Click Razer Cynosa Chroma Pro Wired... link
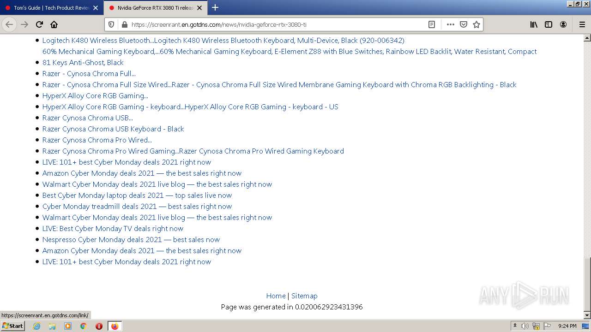 click(97, 140)
